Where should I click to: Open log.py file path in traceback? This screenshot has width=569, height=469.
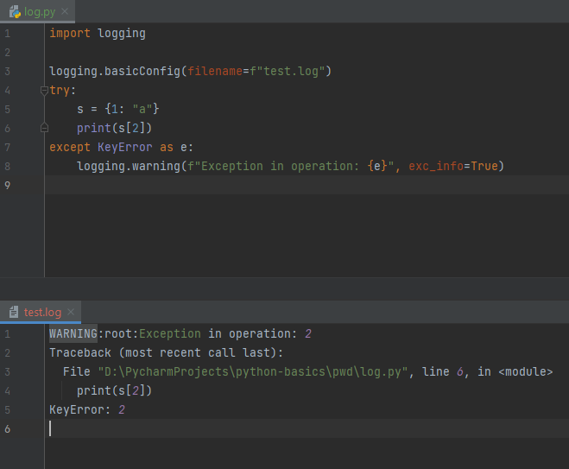coord(253,371)
